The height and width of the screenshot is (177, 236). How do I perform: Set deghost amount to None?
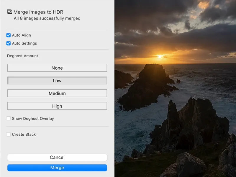[x=57, y=68]
